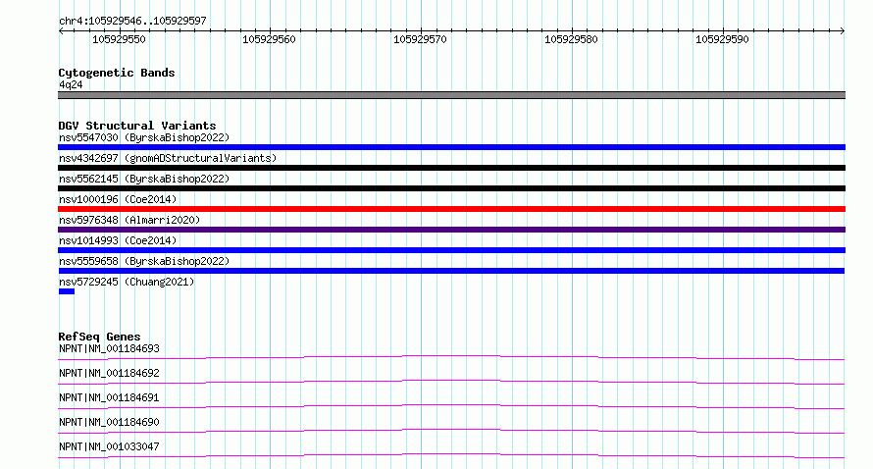Click the short blue bar for nsv5729245

tap(67, 291)
